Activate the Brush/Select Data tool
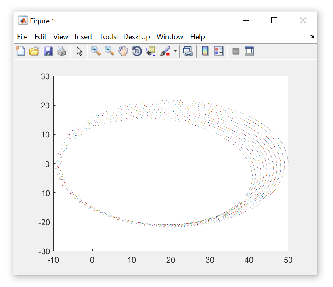333x287 pixels. coord(165,51)
